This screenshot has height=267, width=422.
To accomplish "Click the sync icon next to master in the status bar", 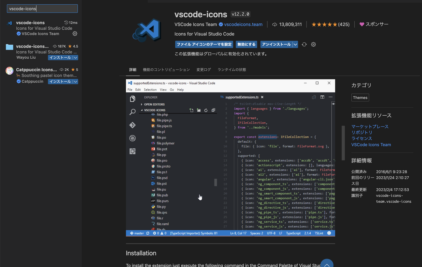I will click(148, 233).
